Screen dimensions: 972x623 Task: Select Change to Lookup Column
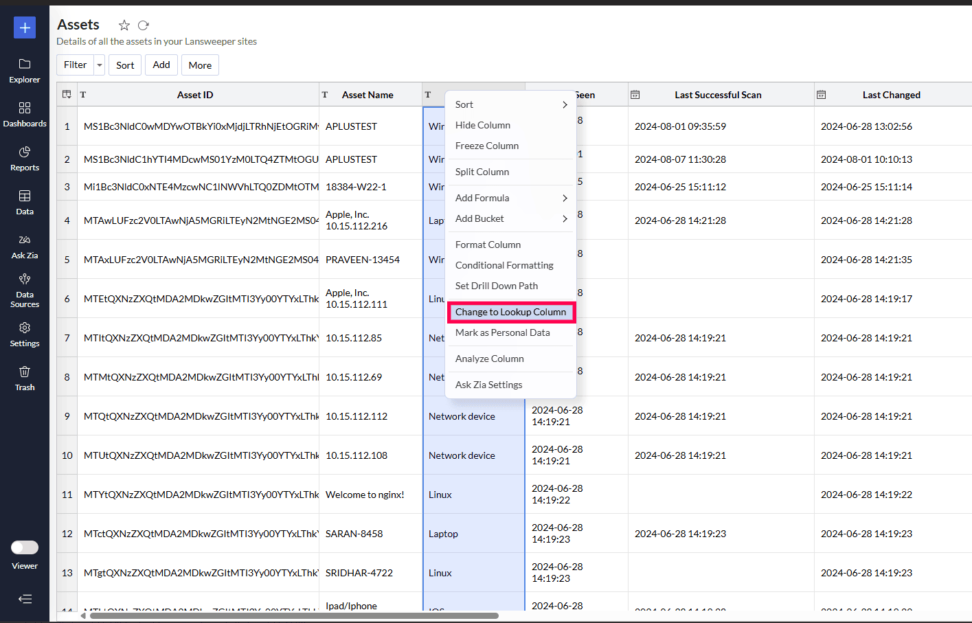tap(510, 312)
